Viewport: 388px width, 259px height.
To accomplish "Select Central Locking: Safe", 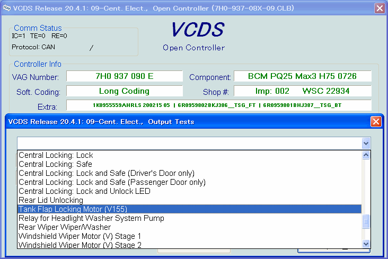I will click(x=190, y=164).
